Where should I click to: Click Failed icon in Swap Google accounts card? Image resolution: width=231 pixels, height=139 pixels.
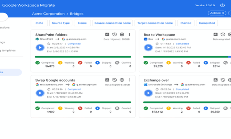pos(80,108)
